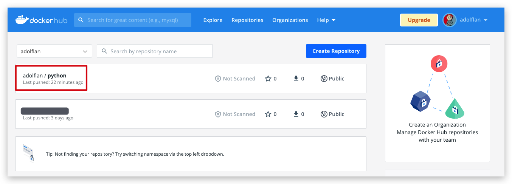Click 'Last pushed: 3 days ago' text
The height and width of the screenshot is (184, 512).
[x=48, y=118]
